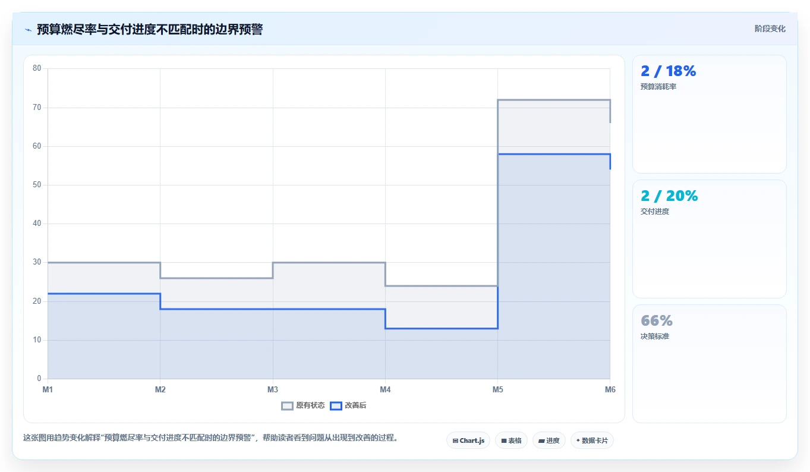Click the icon in the Chart.js chip

[x=455, y=440]
